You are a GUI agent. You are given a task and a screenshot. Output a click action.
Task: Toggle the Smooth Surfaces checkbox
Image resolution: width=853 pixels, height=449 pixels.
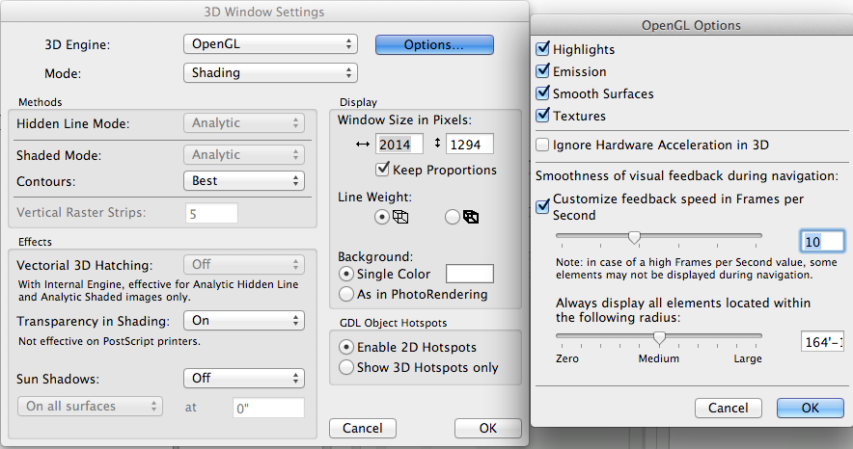click(543, 93)
